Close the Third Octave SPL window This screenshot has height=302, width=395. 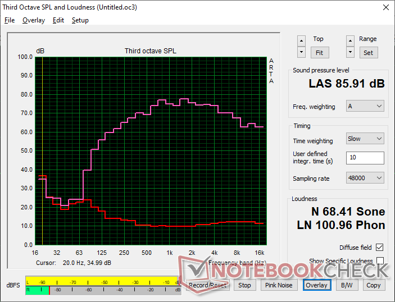point(385,7)
